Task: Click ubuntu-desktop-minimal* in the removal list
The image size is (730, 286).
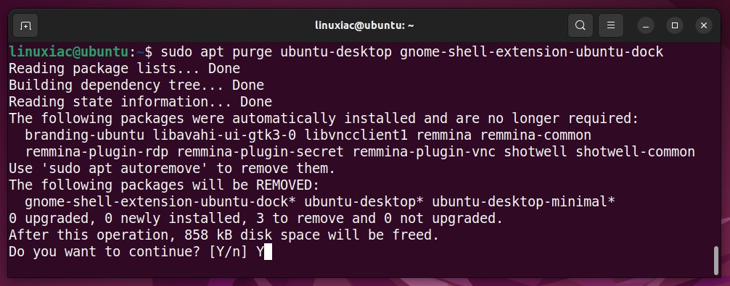Action: tap(523, 202)
